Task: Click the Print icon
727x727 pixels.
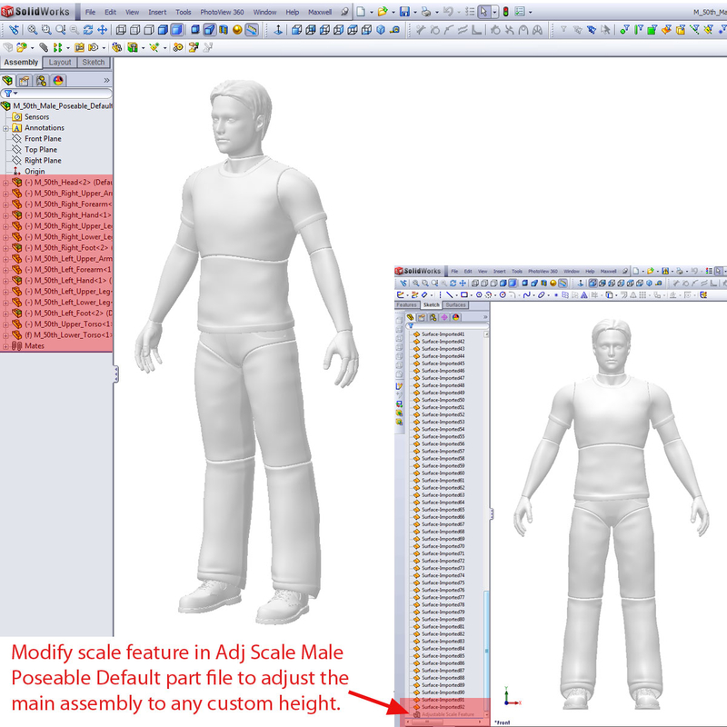Action: tap(425, 9)
